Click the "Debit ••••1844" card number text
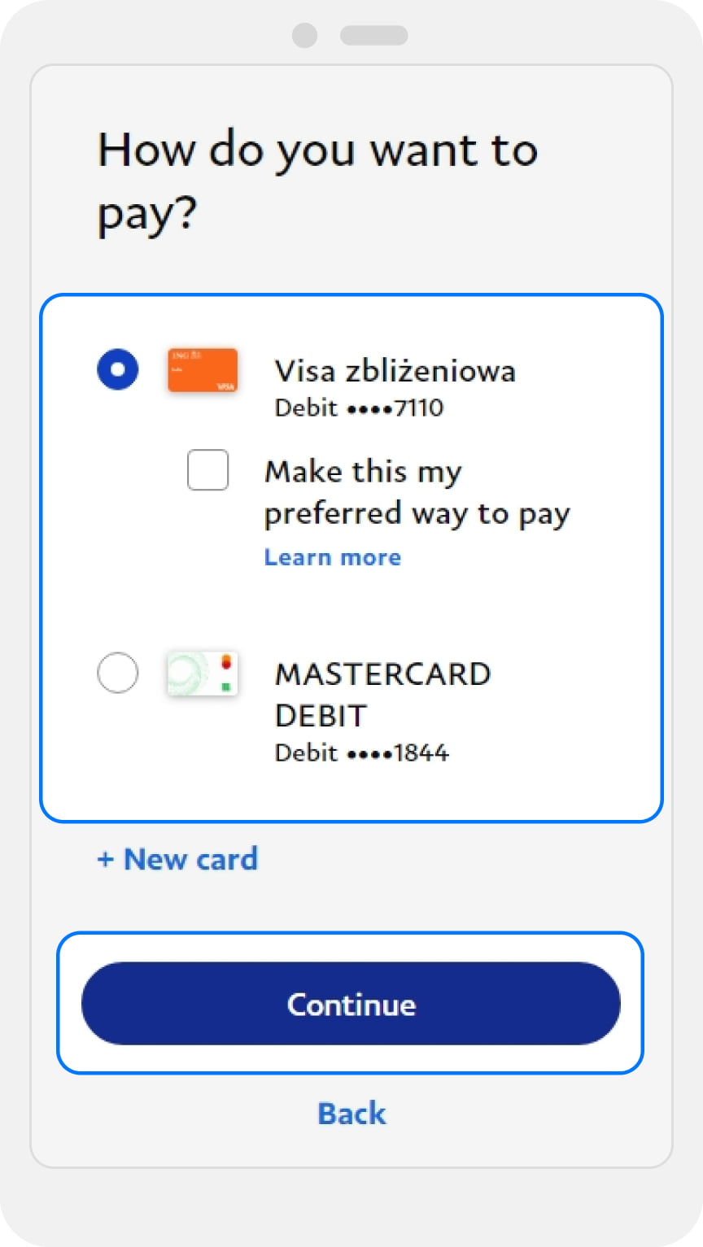Screen dimensions: 703x1247 pyautogui.click(x=361, y=752)
